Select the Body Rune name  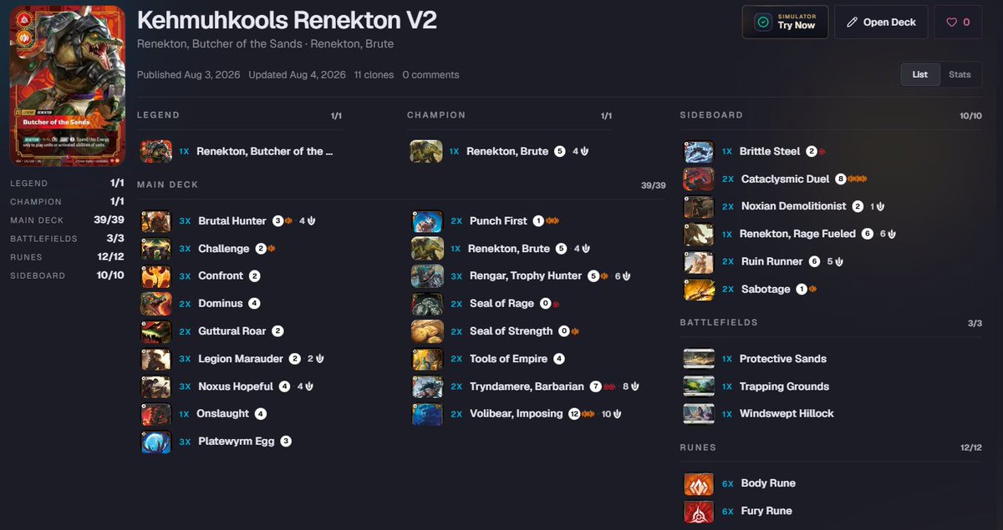click(x=768, y=483)
